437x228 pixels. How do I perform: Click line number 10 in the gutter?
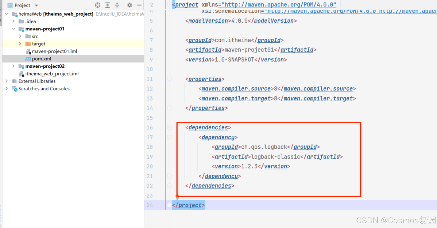coord(150,69)
